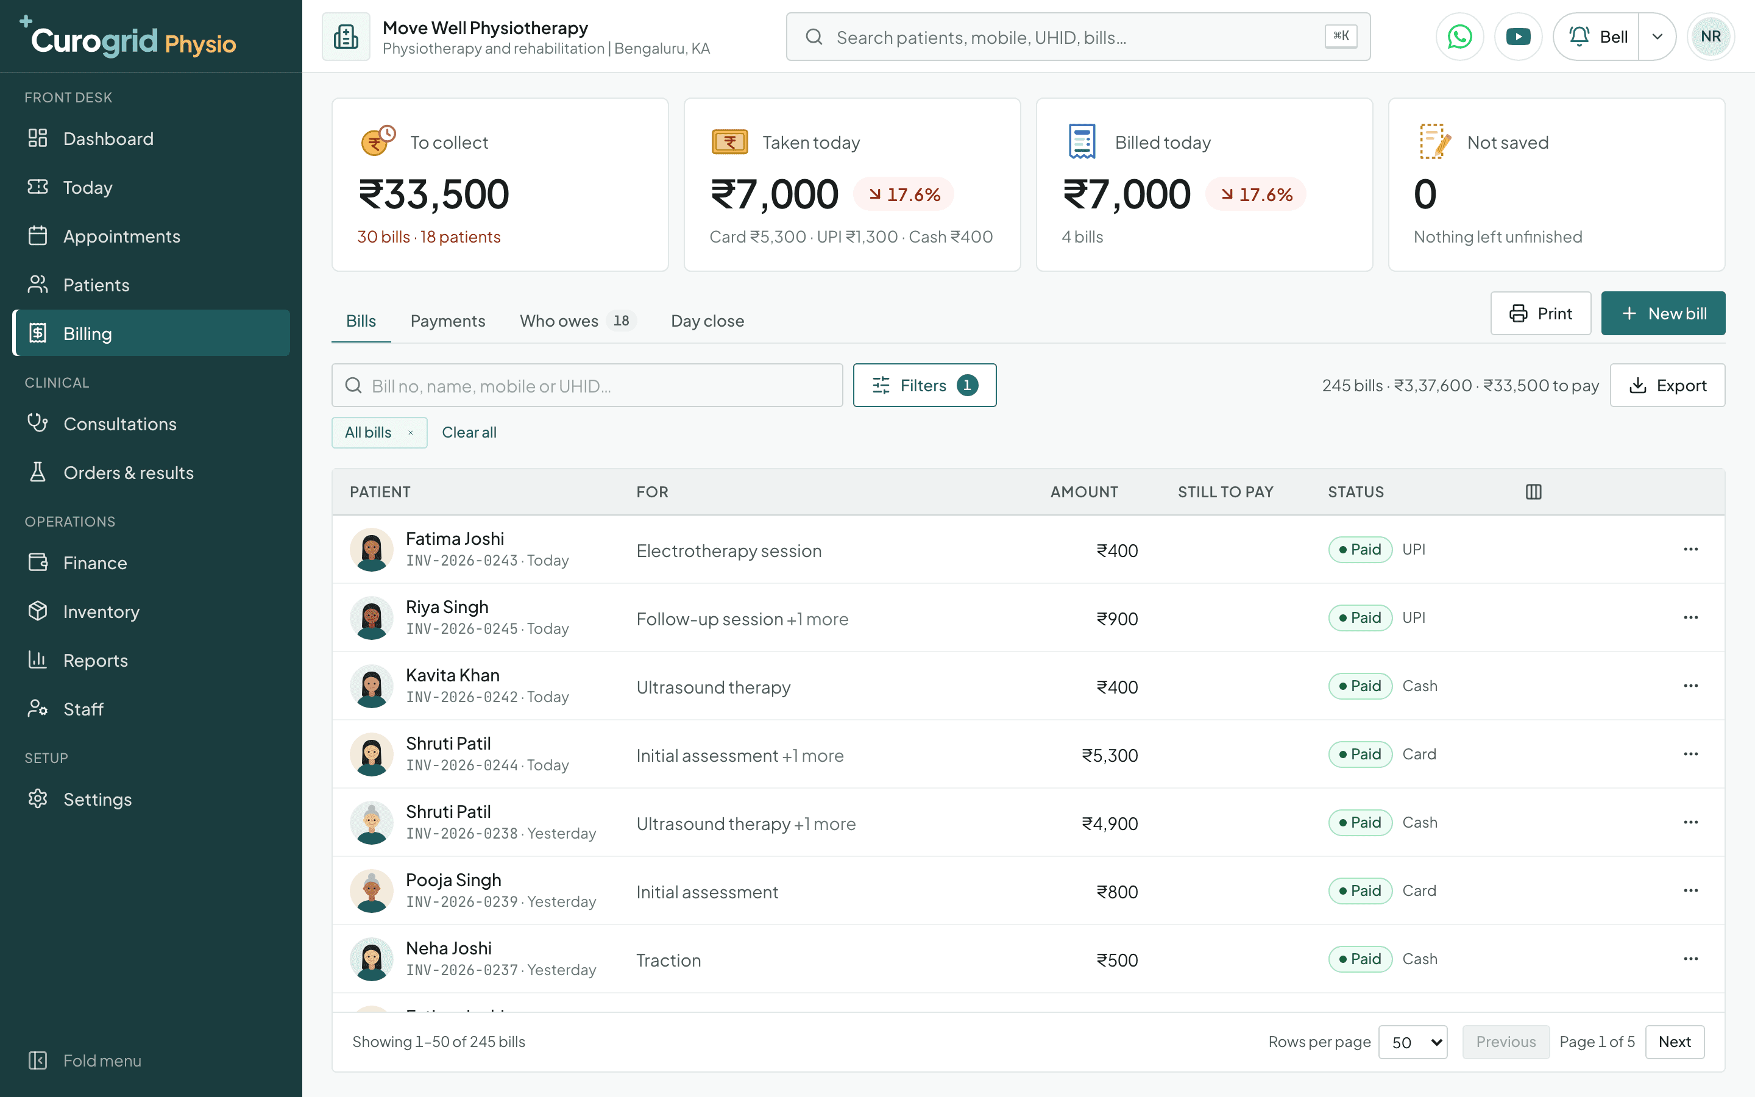
Task: Remove the All bills filter chip
Action: (x=411, y=433)
